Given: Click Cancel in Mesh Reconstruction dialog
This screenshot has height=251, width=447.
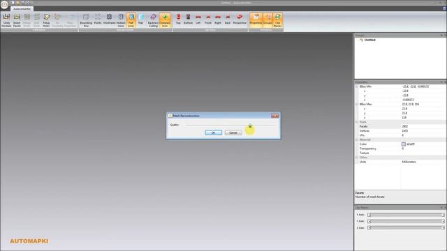Looking at the screenshot, I should 233,132.
